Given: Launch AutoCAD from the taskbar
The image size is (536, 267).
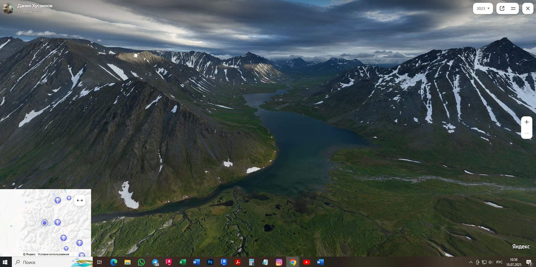Looking at the screenshot, I should pos(169,262).
